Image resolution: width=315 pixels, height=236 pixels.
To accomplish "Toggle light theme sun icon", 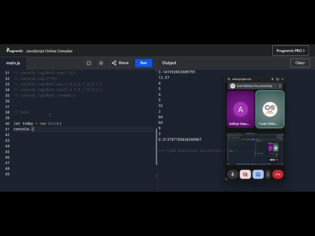I will (101, 63).
